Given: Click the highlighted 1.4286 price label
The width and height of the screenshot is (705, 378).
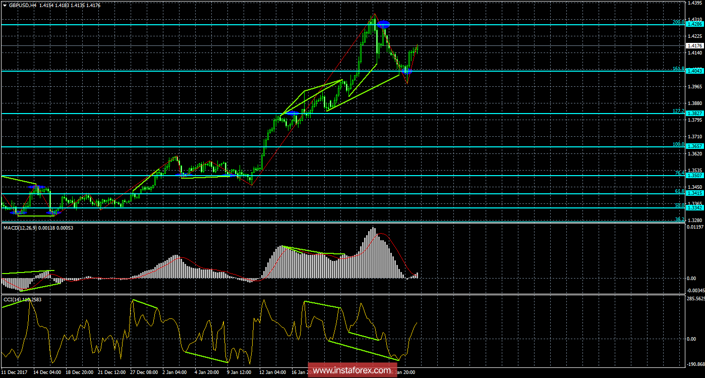Looking at the screenshot, I should [695, 24].
